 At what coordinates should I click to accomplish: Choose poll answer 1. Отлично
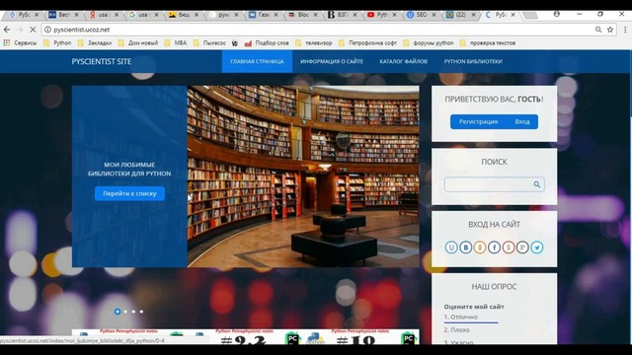coord(461,318)
